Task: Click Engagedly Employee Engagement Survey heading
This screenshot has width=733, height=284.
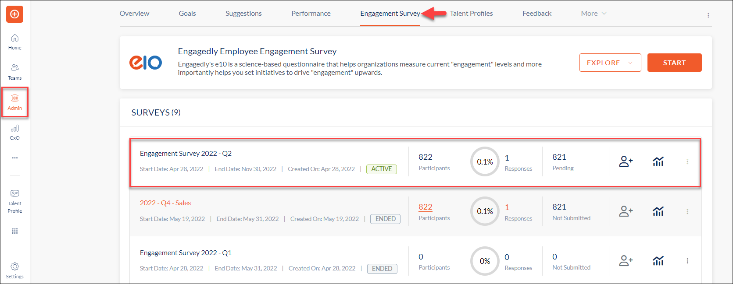Action: 257,51
